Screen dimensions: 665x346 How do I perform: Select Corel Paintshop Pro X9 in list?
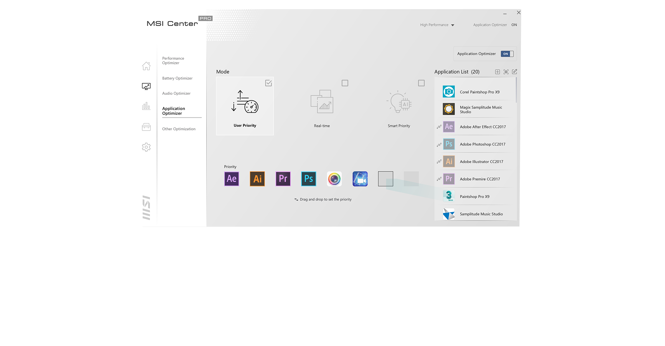pyautogui.click(x=479, y=92)
